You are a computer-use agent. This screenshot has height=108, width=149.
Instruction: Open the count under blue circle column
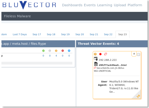69,56
